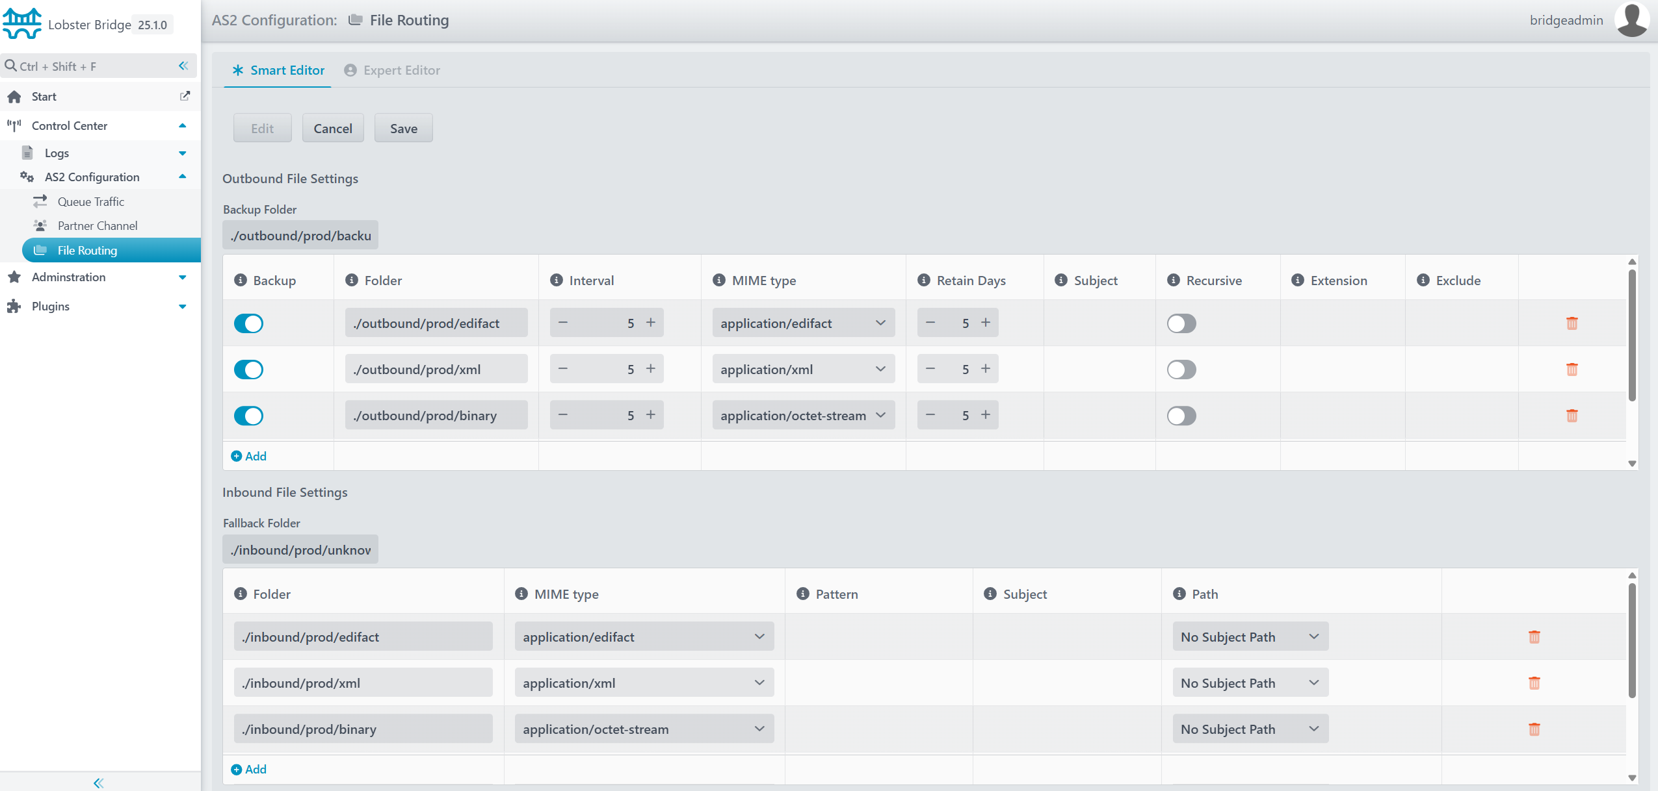Click info icon next to MIME type in outbound table
This screenshot has height=791, width=1658.
pyautogui.click(x=718, y=280)
